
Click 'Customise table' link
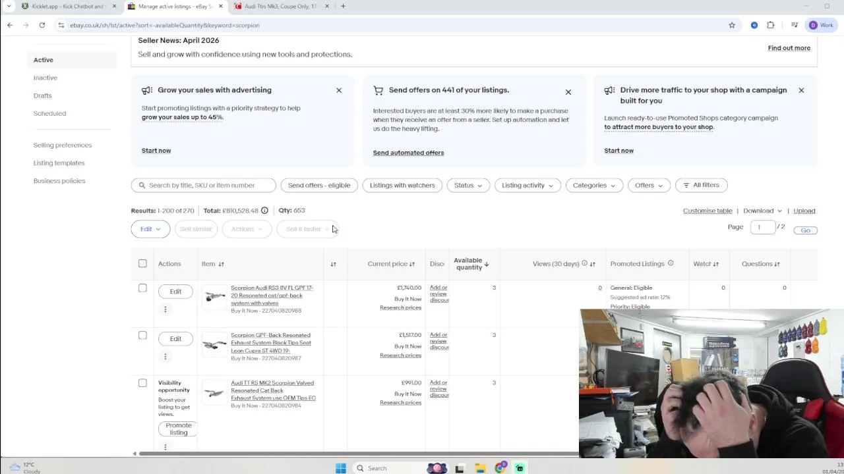708,211
